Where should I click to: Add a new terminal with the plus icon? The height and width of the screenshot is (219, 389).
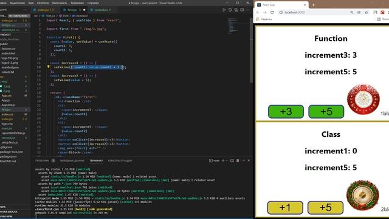coord(223,161)
